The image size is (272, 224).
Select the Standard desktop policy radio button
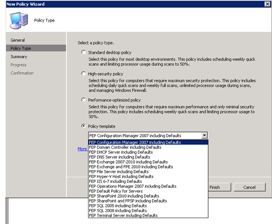(84, 52)
